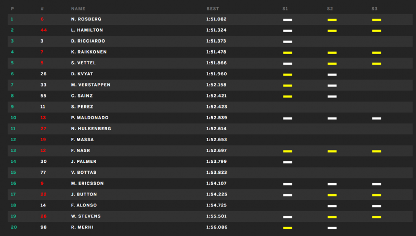Click Hamilton's yellow S3 sector indicator
The height and width of the screenshot is (236, 416).
(376, 31)
